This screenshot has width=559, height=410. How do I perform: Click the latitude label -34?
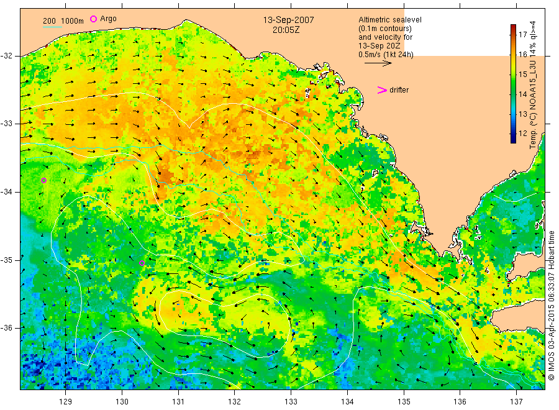click(x=6, y=192)
